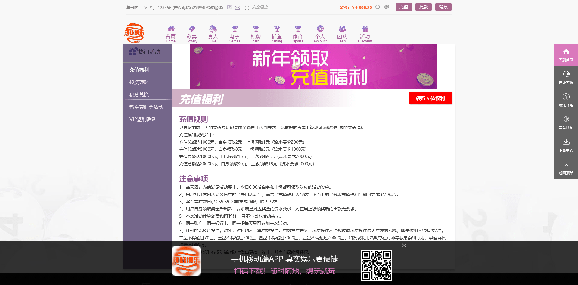Toggle 声音控制 sound control on sidebar
The height and width of the screenshot is (285, 578).
(566, 122)
